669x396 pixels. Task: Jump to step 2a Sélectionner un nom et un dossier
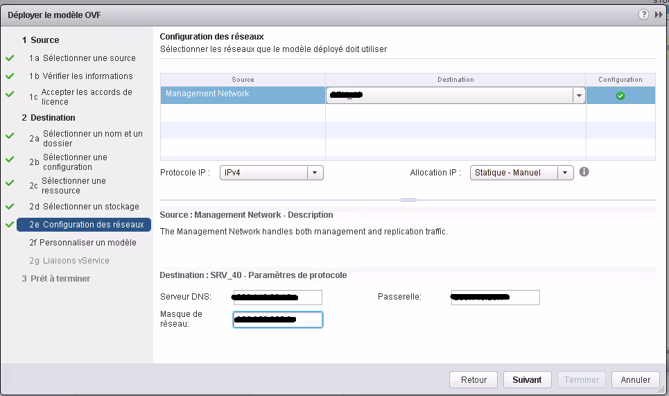(92, 138)
